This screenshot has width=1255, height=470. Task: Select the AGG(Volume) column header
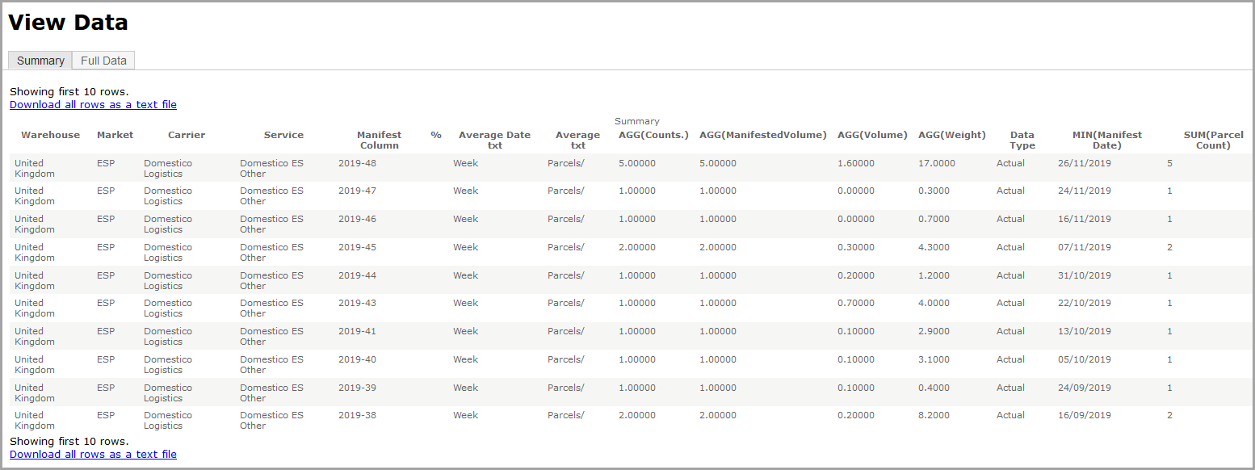coord(872,135)
